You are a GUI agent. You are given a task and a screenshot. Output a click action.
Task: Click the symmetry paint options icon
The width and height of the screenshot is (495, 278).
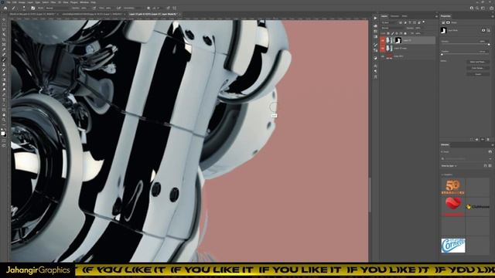[x=175, y=8]
